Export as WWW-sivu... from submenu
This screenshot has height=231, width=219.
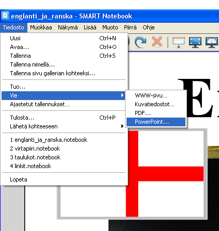[156, 95]
